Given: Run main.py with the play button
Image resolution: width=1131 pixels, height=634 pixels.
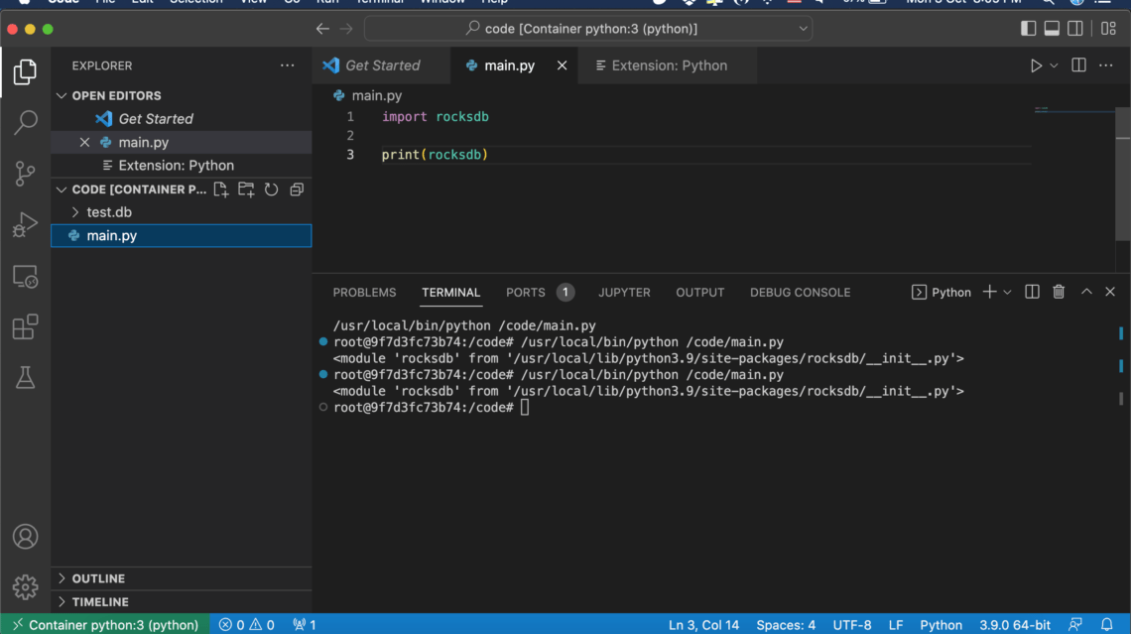Looking at the screenshot, I should 1035,64.
